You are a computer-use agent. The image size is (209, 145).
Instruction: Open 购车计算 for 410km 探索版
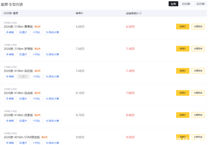52,121
